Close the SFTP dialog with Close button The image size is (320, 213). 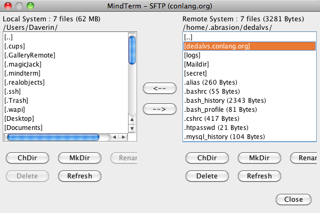coord(293,199)
